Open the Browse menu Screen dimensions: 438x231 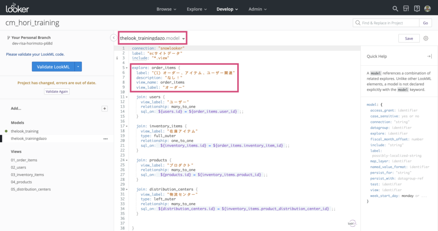coord(166,9)
